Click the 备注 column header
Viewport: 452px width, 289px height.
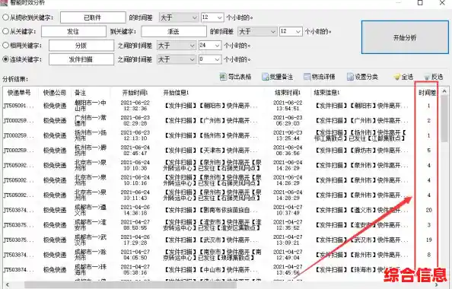tap(80, 93)
